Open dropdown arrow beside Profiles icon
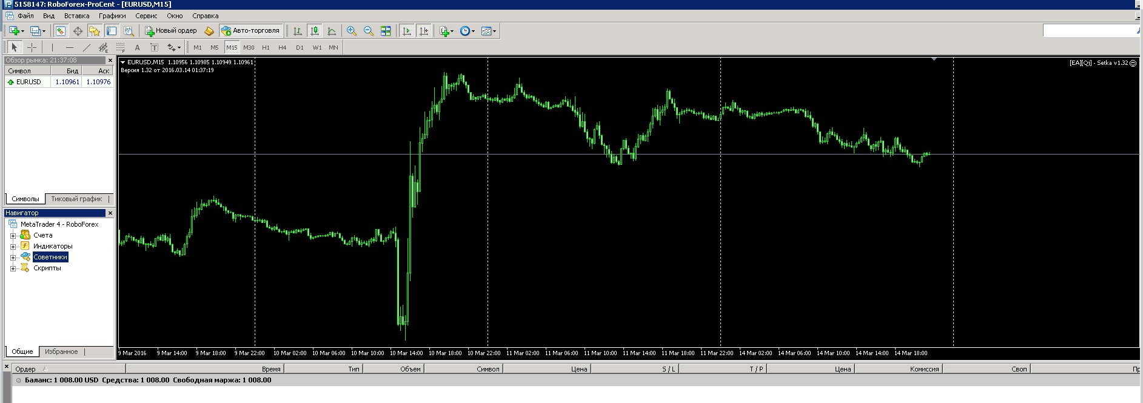This screenshot has height=403, width=1143. click(44, 31)
